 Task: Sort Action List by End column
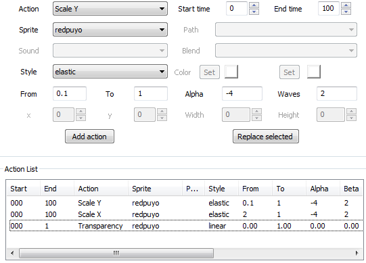click(58, 189)
